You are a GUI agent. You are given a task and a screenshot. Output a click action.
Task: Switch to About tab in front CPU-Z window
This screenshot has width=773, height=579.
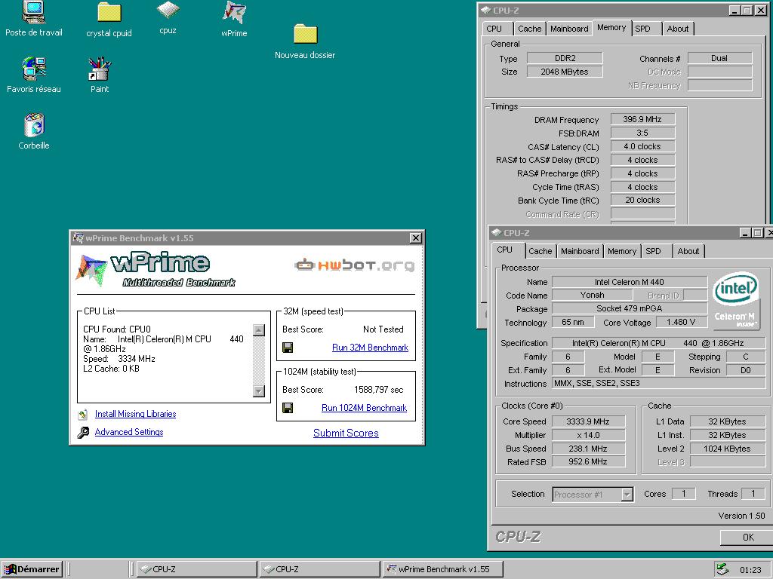coord(688,251)
